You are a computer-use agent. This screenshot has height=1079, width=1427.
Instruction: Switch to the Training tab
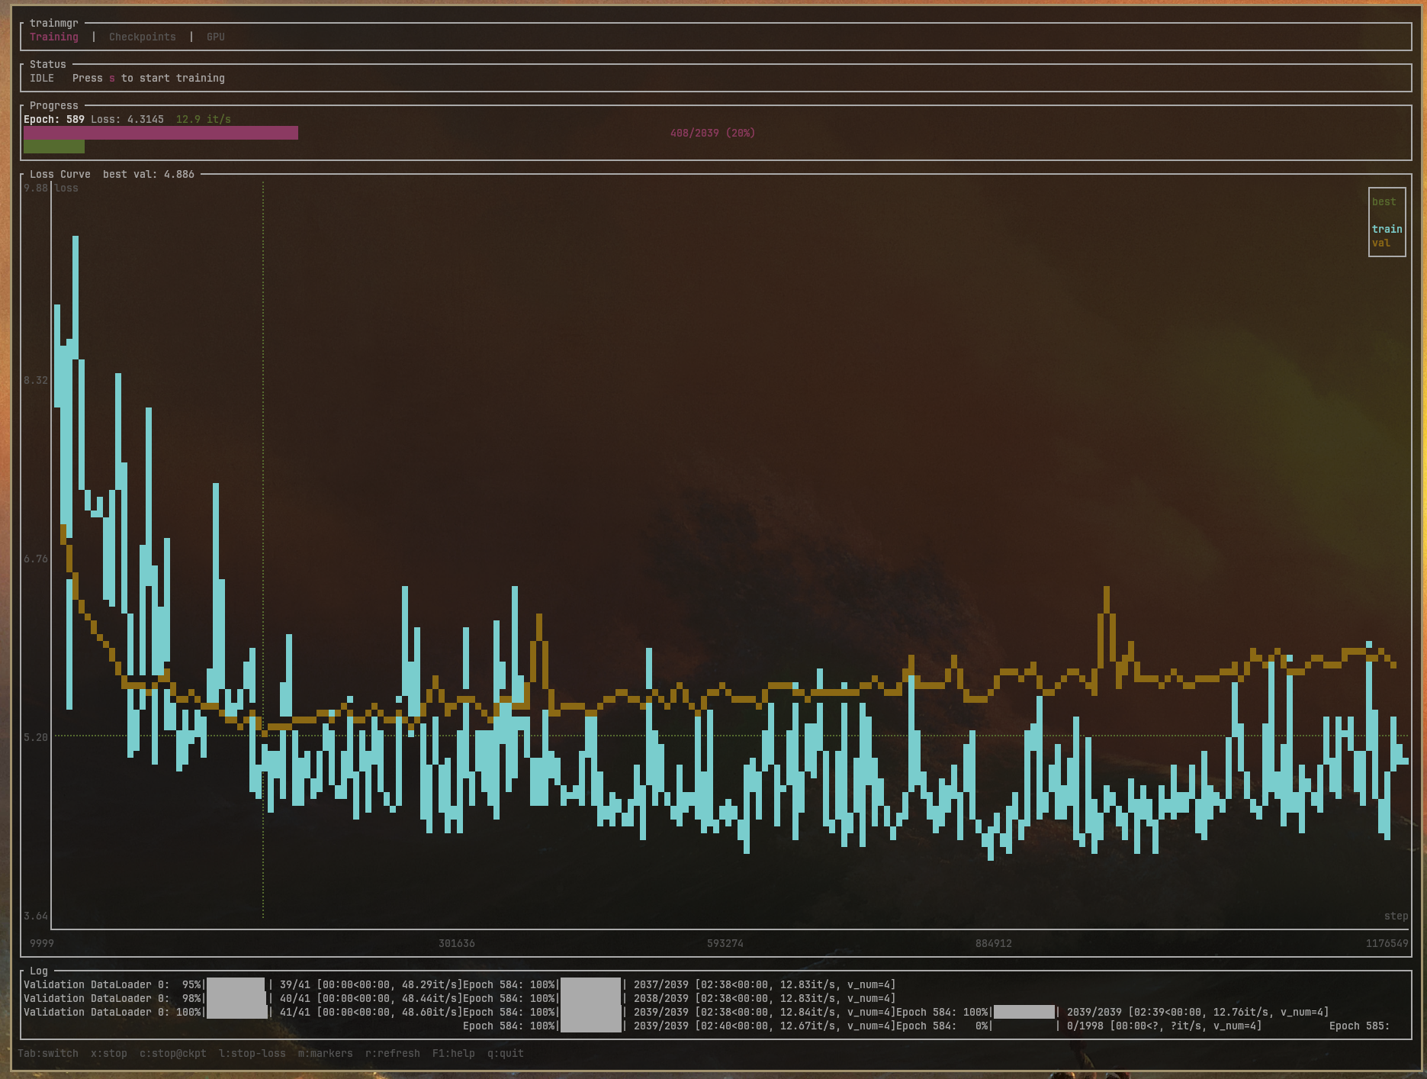54,37
